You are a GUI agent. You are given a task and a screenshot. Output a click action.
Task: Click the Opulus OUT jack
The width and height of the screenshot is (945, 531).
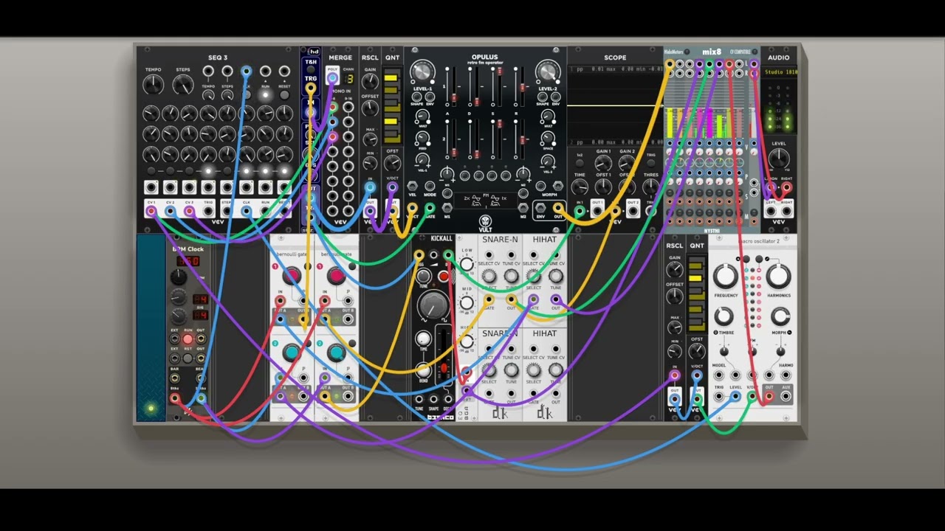(559, 209)
